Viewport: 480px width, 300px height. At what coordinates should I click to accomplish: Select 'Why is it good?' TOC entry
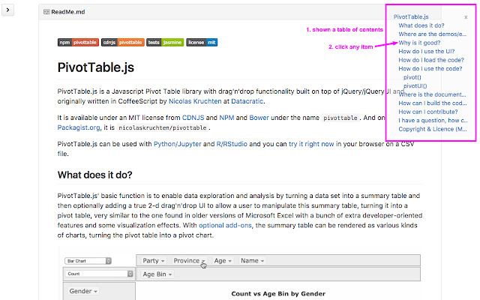[x=419, y=43]
